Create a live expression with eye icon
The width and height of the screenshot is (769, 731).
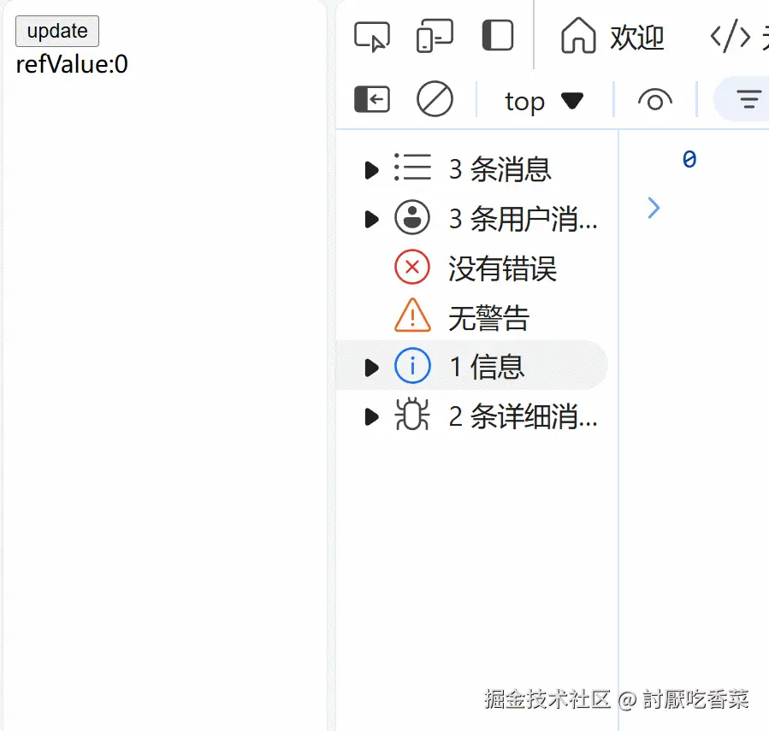654,100
